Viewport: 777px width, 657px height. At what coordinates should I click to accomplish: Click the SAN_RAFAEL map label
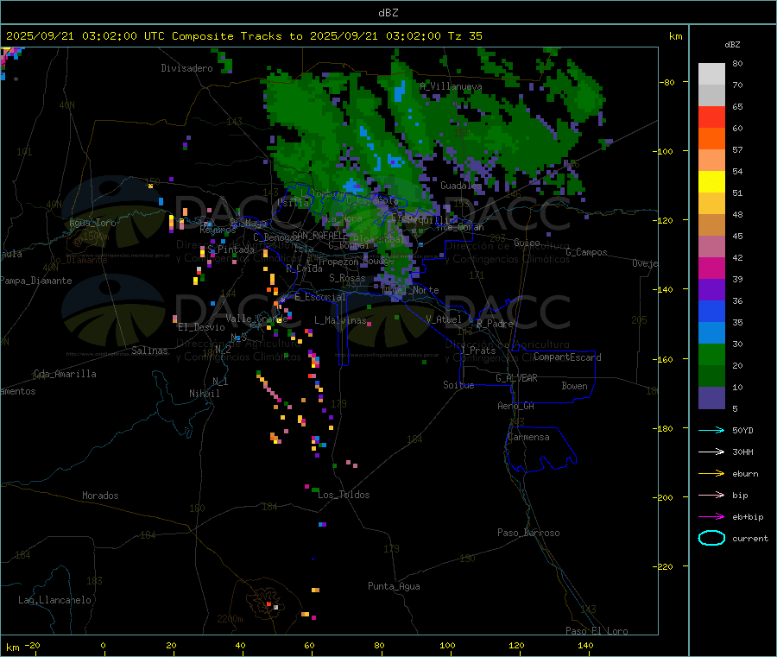(x=319, y=236)
